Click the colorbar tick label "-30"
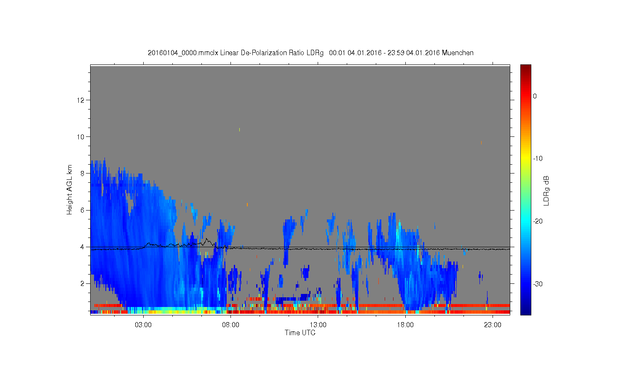 (538, 284)
